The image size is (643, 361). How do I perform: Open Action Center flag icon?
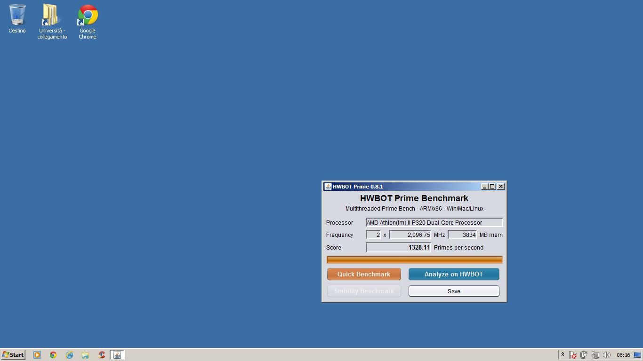[x=573, y=355]
